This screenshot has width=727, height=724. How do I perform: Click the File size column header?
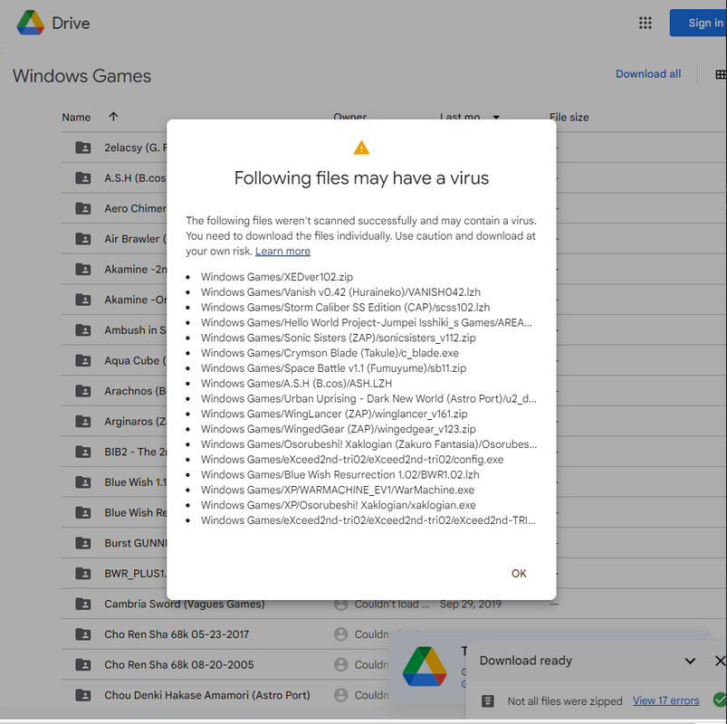coord(569,118)
